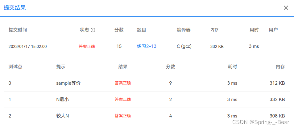The width and height of the screenshot is (294, 128).
Task: Click the score 9 in sample等价 row
Action: [x=170, y=83]
